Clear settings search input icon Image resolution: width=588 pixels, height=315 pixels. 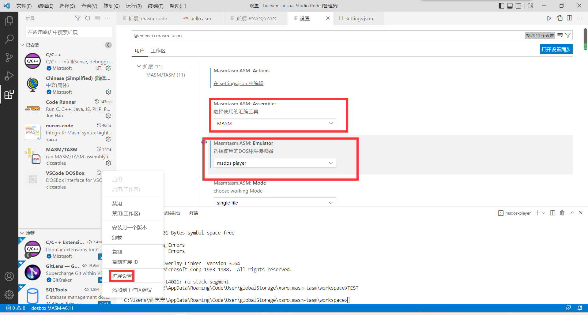560,36
